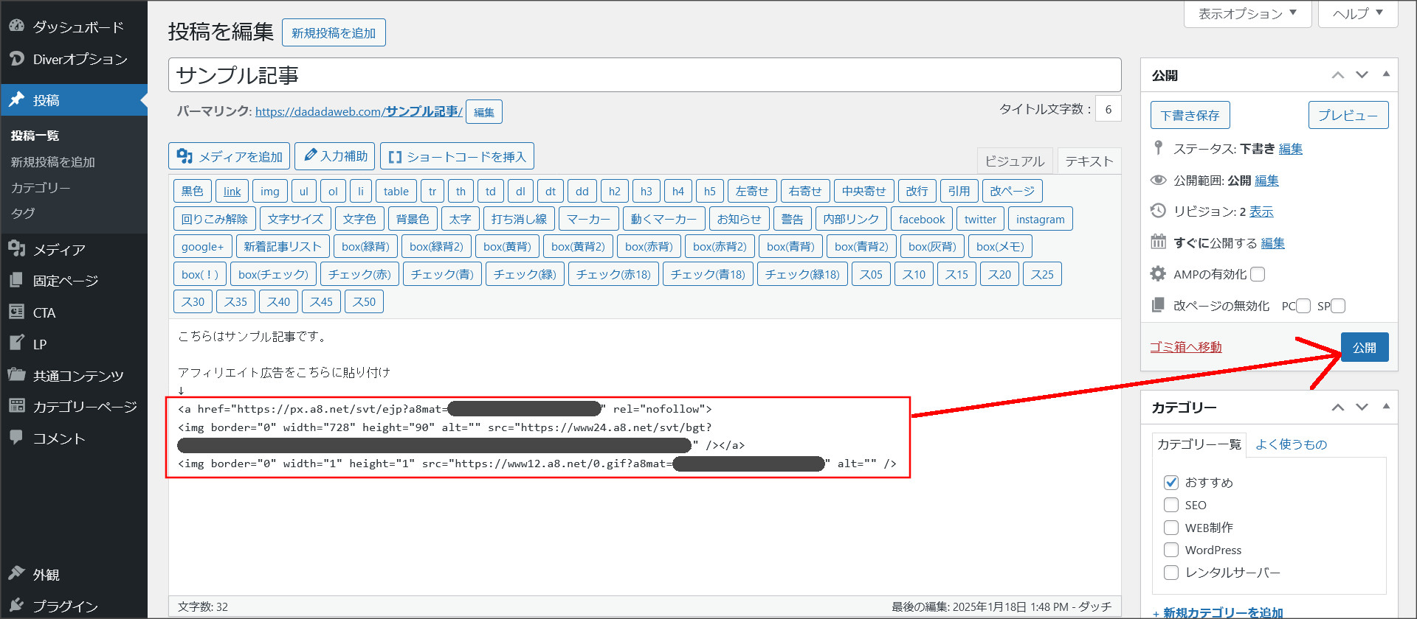
Task: Click the 改ページの無効化 pages icon
Action: [1159, 304]
